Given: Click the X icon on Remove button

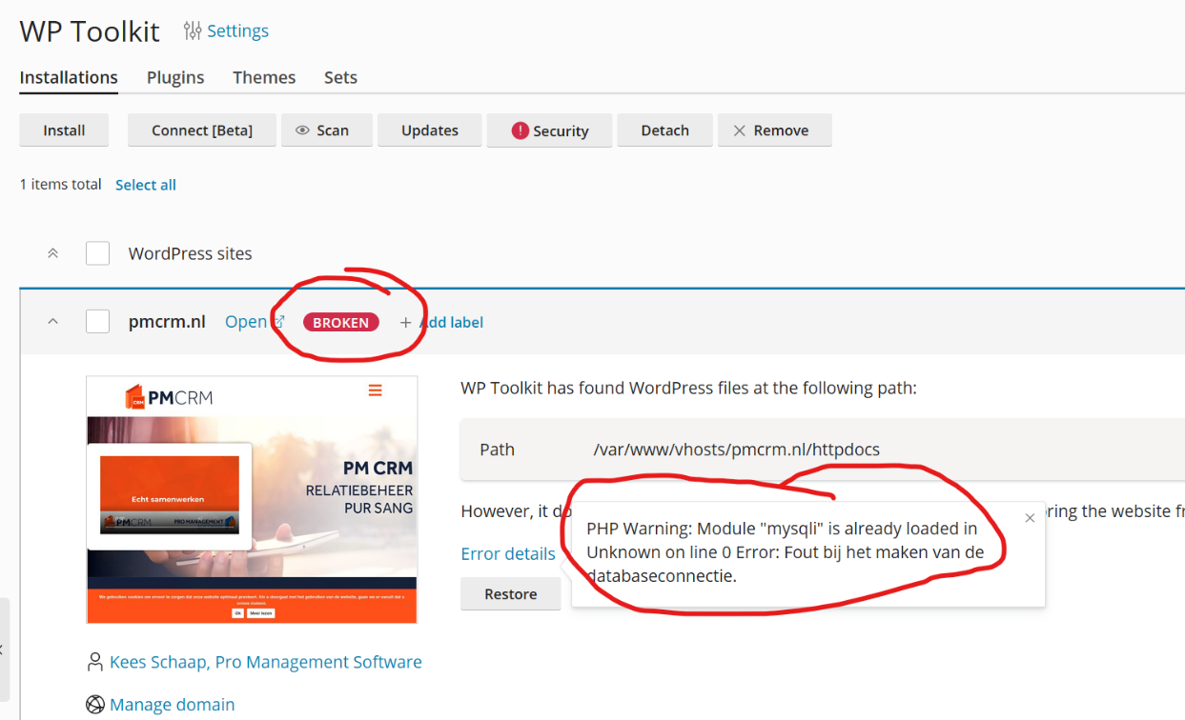Looking at the screenshot, I should (x=739, y=130).
